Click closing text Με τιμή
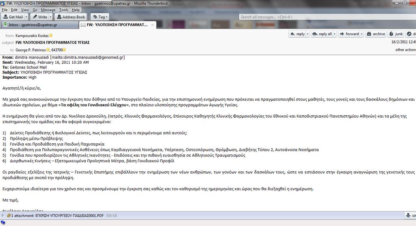Viewport: 416px width, 226px height. pyautogui.click(x=10, y=200)
